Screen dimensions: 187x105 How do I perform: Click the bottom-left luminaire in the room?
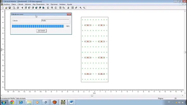88,74
